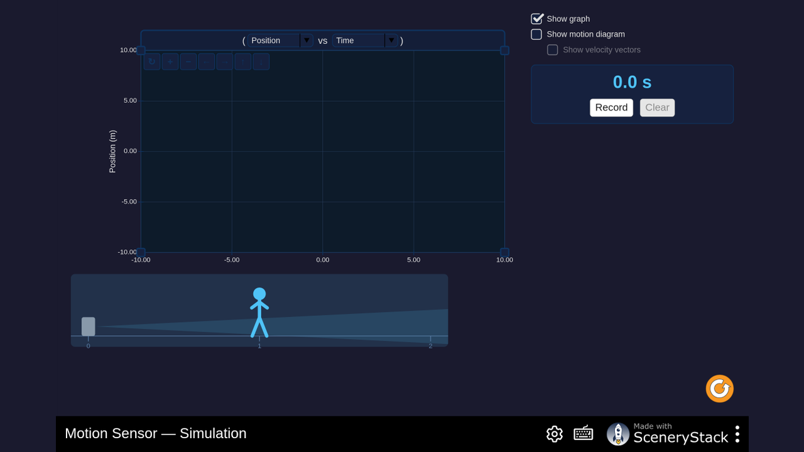Click the SceneryStack rocket logo
The image size is (804, 452).
(x=618, y=434)
